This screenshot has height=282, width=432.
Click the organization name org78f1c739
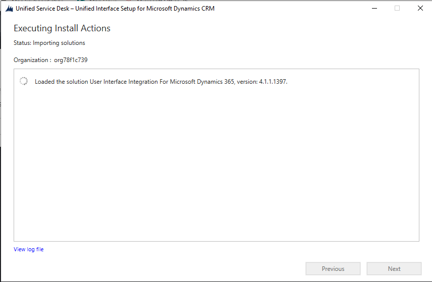[x=71, y=60]
